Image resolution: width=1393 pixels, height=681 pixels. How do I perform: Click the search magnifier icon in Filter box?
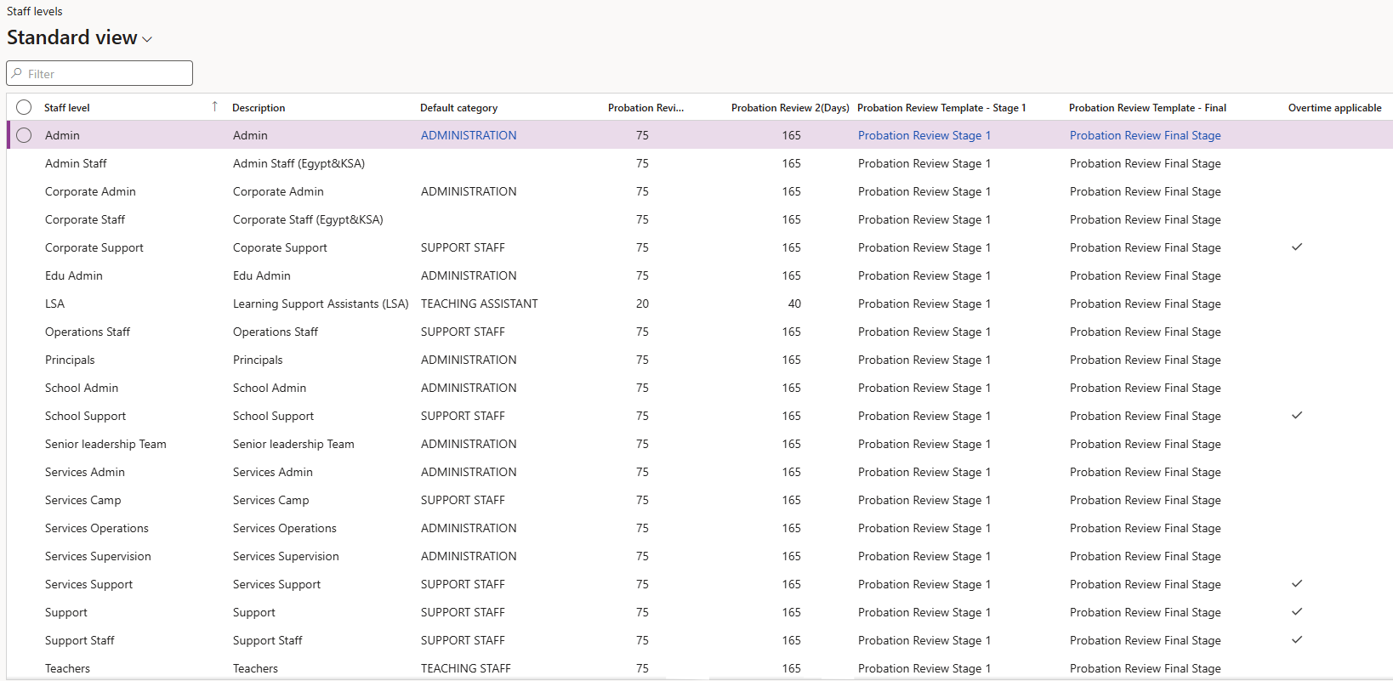coord(17,73)
